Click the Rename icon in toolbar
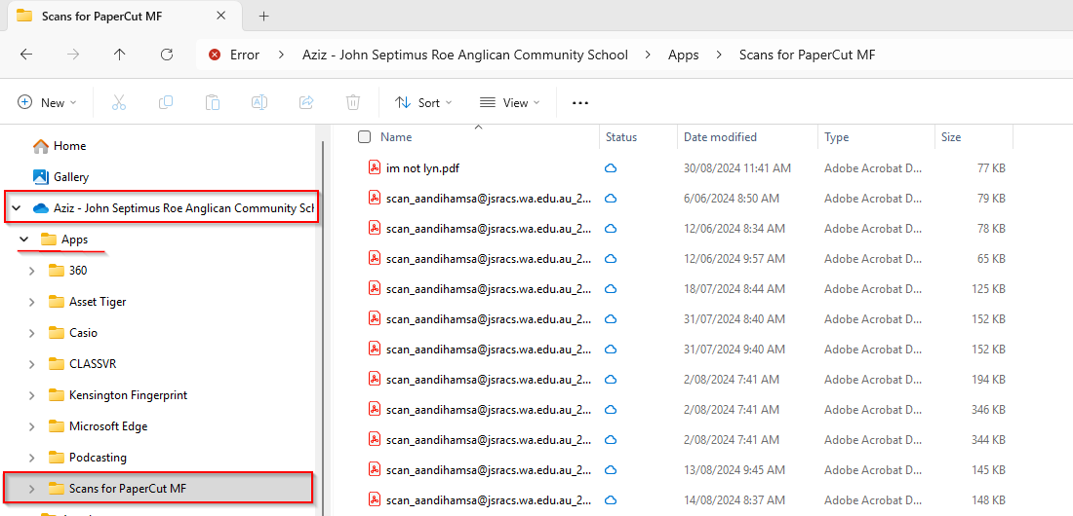The height and width of the screenshot is (516, 1073). point(259,102)
